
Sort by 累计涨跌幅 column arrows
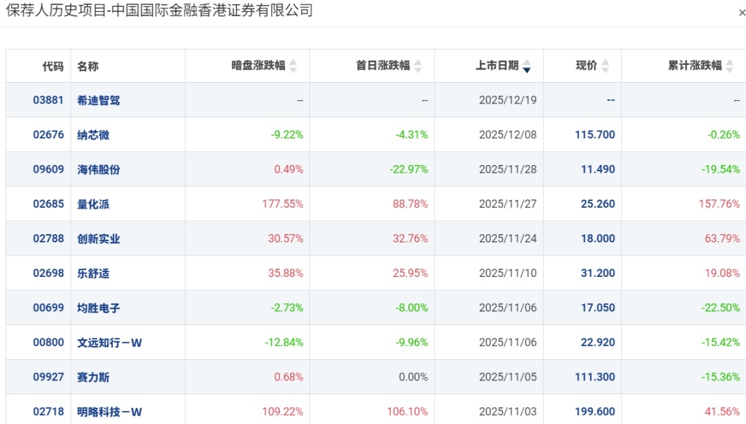coord(729,66)
